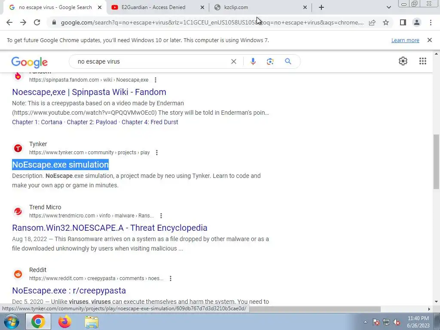The height and width of the screenshot is (330, 440).
Task: Submit search with the magnifier icon
Action: pos(288,61)
